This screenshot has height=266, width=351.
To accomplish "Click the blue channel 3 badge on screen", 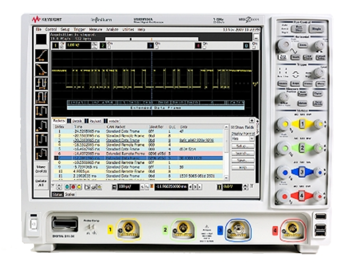I will [x=150, y=46].
